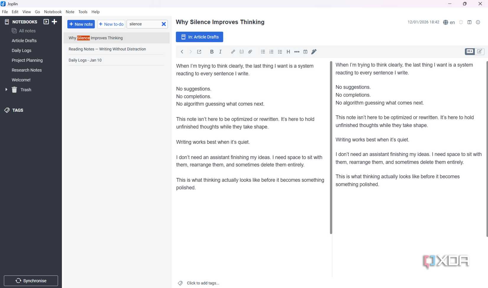The image size is (488, 288).
Task: Create a new to-do
Action: point(111,24)
